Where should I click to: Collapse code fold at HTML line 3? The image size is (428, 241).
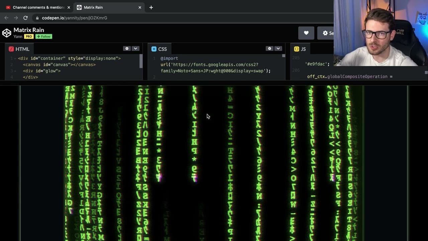[16, 71]
